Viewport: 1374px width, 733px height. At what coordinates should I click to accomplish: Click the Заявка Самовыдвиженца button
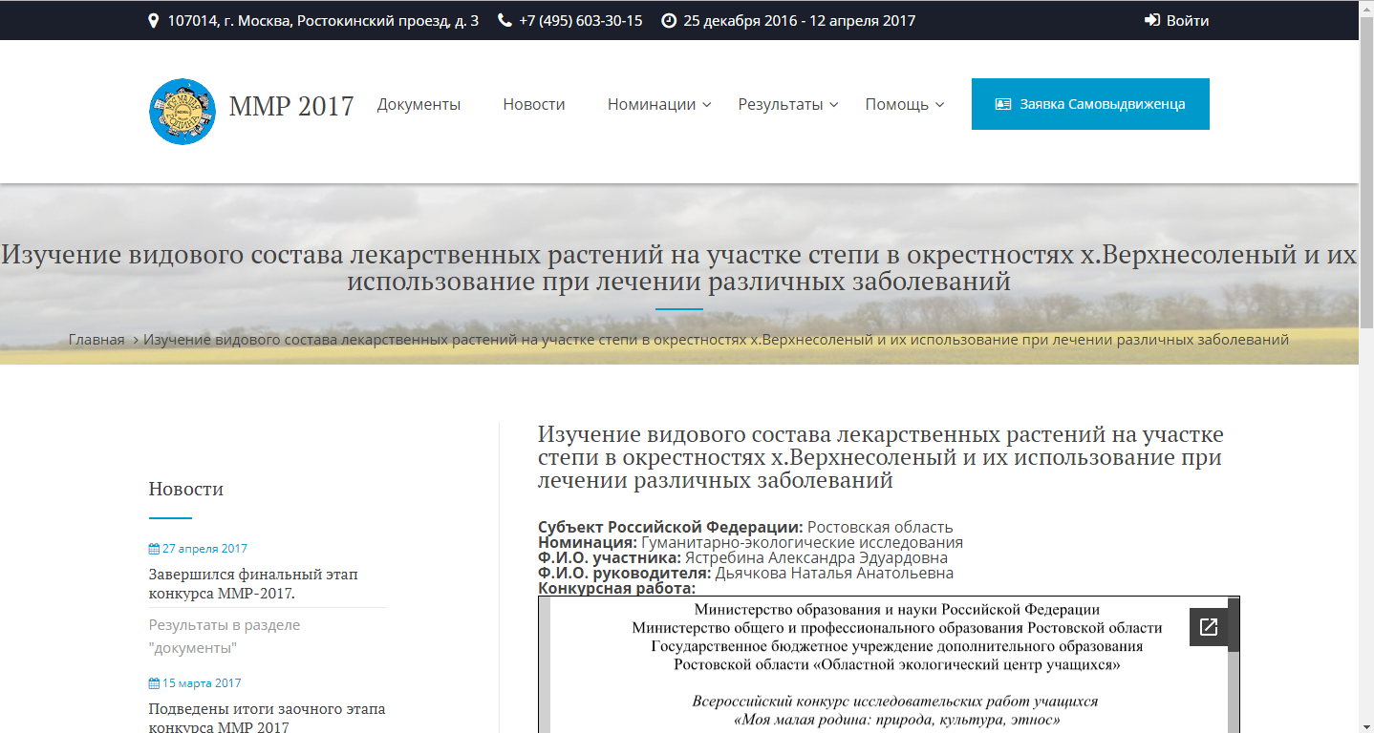(x=1089, y=103)
